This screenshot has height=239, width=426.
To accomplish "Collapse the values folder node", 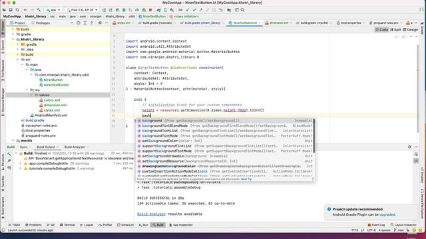I will 32,95.
